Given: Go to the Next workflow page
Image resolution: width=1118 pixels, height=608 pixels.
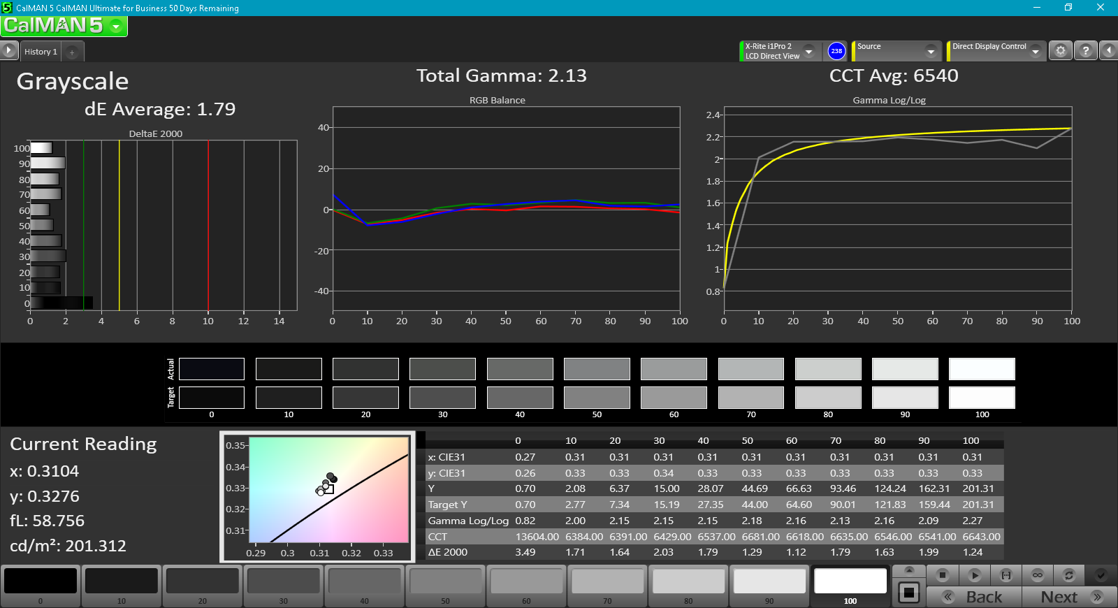Looking at the screenshot, I should [1069, 597].
